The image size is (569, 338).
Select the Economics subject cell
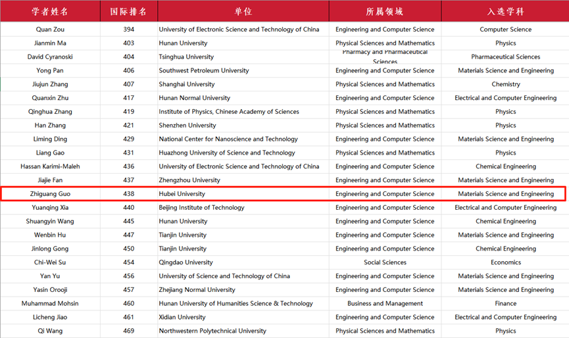click(x=505, y=262)
